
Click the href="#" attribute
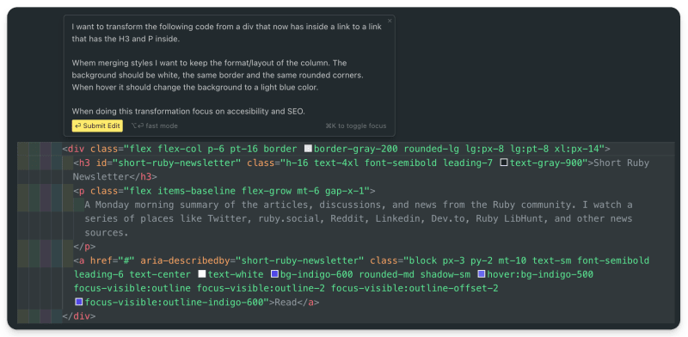coord(113,260)
